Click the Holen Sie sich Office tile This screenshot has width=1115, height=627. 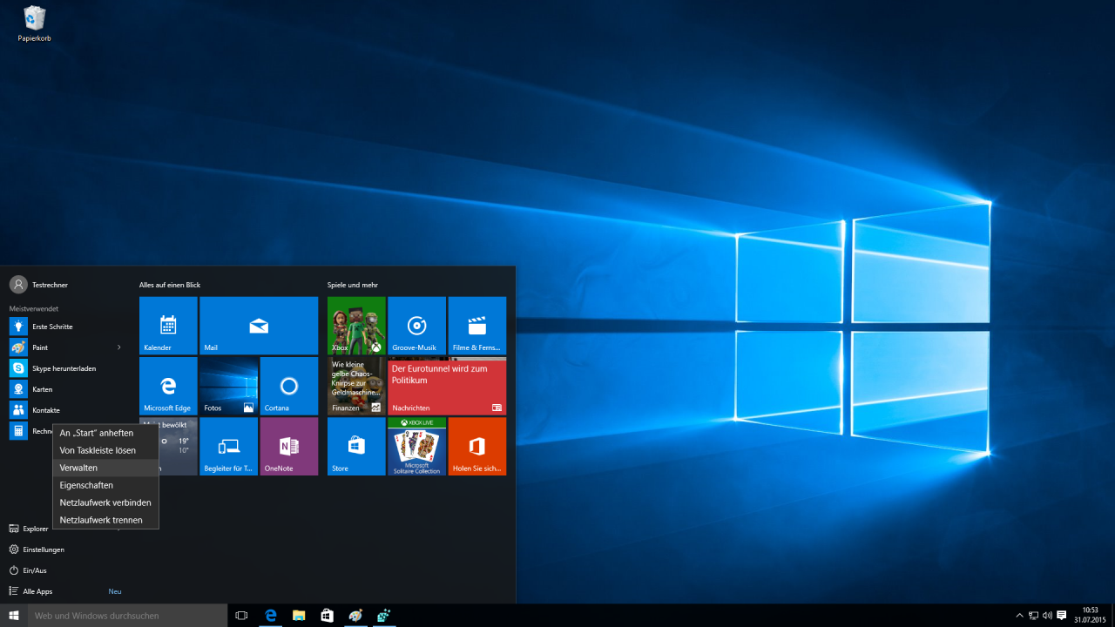tap(477, 447)
